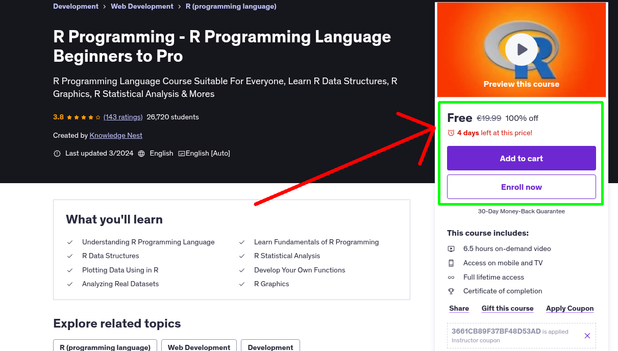Click 6.5 hours on-demand video text

click(507, 248)
